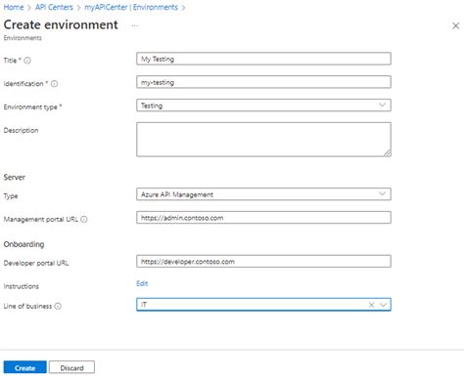This screenshot has height=379, width=464.
Task: Focus the Management portal URL field
Action: point(263,218)
